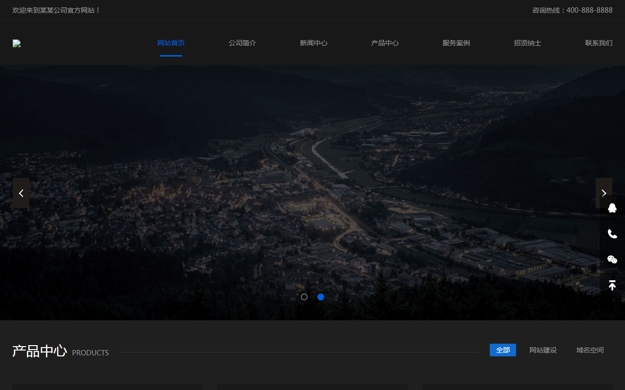Click the QQ penguin contact icon
The height and width of the screenshot is (390, 625).
point(612,208)
